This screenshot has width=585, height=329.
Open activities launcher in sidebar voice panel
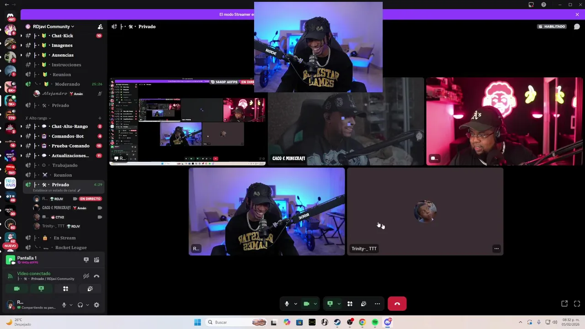(x=65, y=289)
